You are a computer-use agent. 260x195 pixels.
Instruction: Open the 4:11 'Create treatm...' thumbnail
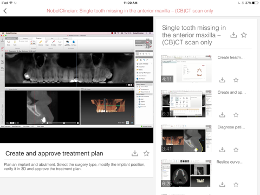(186, 69)
